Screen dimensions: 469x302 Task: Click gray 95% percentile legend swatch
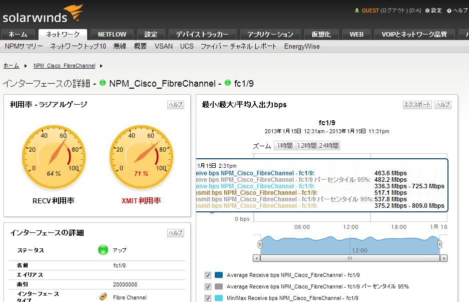click(219, 287)
